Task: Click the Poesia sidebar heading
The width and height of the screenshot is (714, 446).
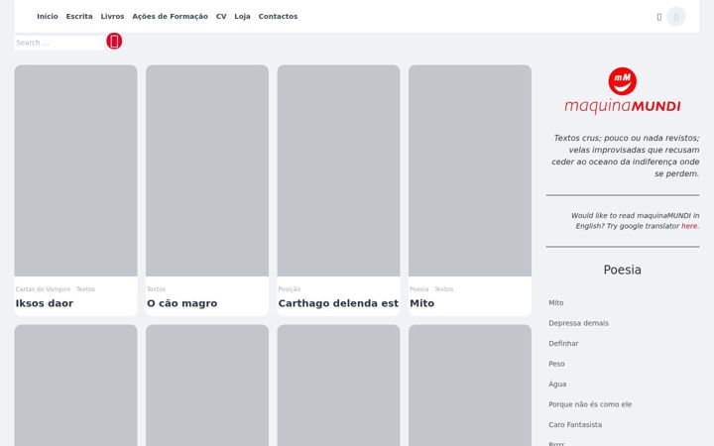Action: (x=623, y=270)
